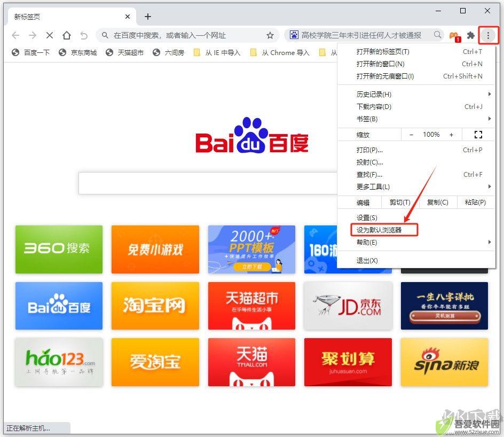Click 粘贴(P) in the edit row

(x=475, y=202)
